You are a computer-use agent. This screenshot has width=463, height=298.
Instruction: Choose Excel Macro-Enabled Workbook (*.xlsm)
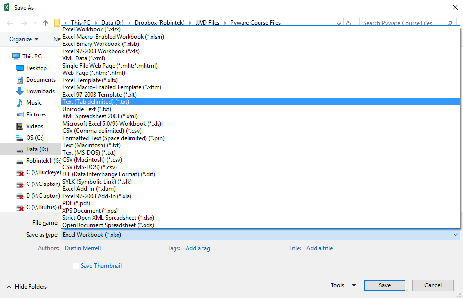coord(260,37)
